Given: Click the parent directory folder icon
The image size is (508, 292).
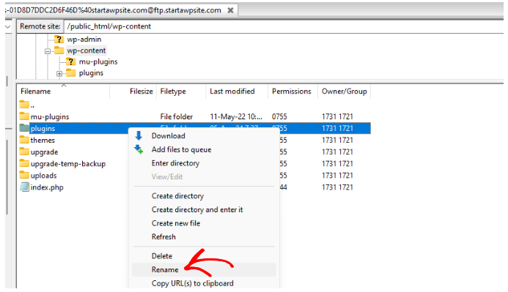Looking at the screenshot, I should coord(24,105).
